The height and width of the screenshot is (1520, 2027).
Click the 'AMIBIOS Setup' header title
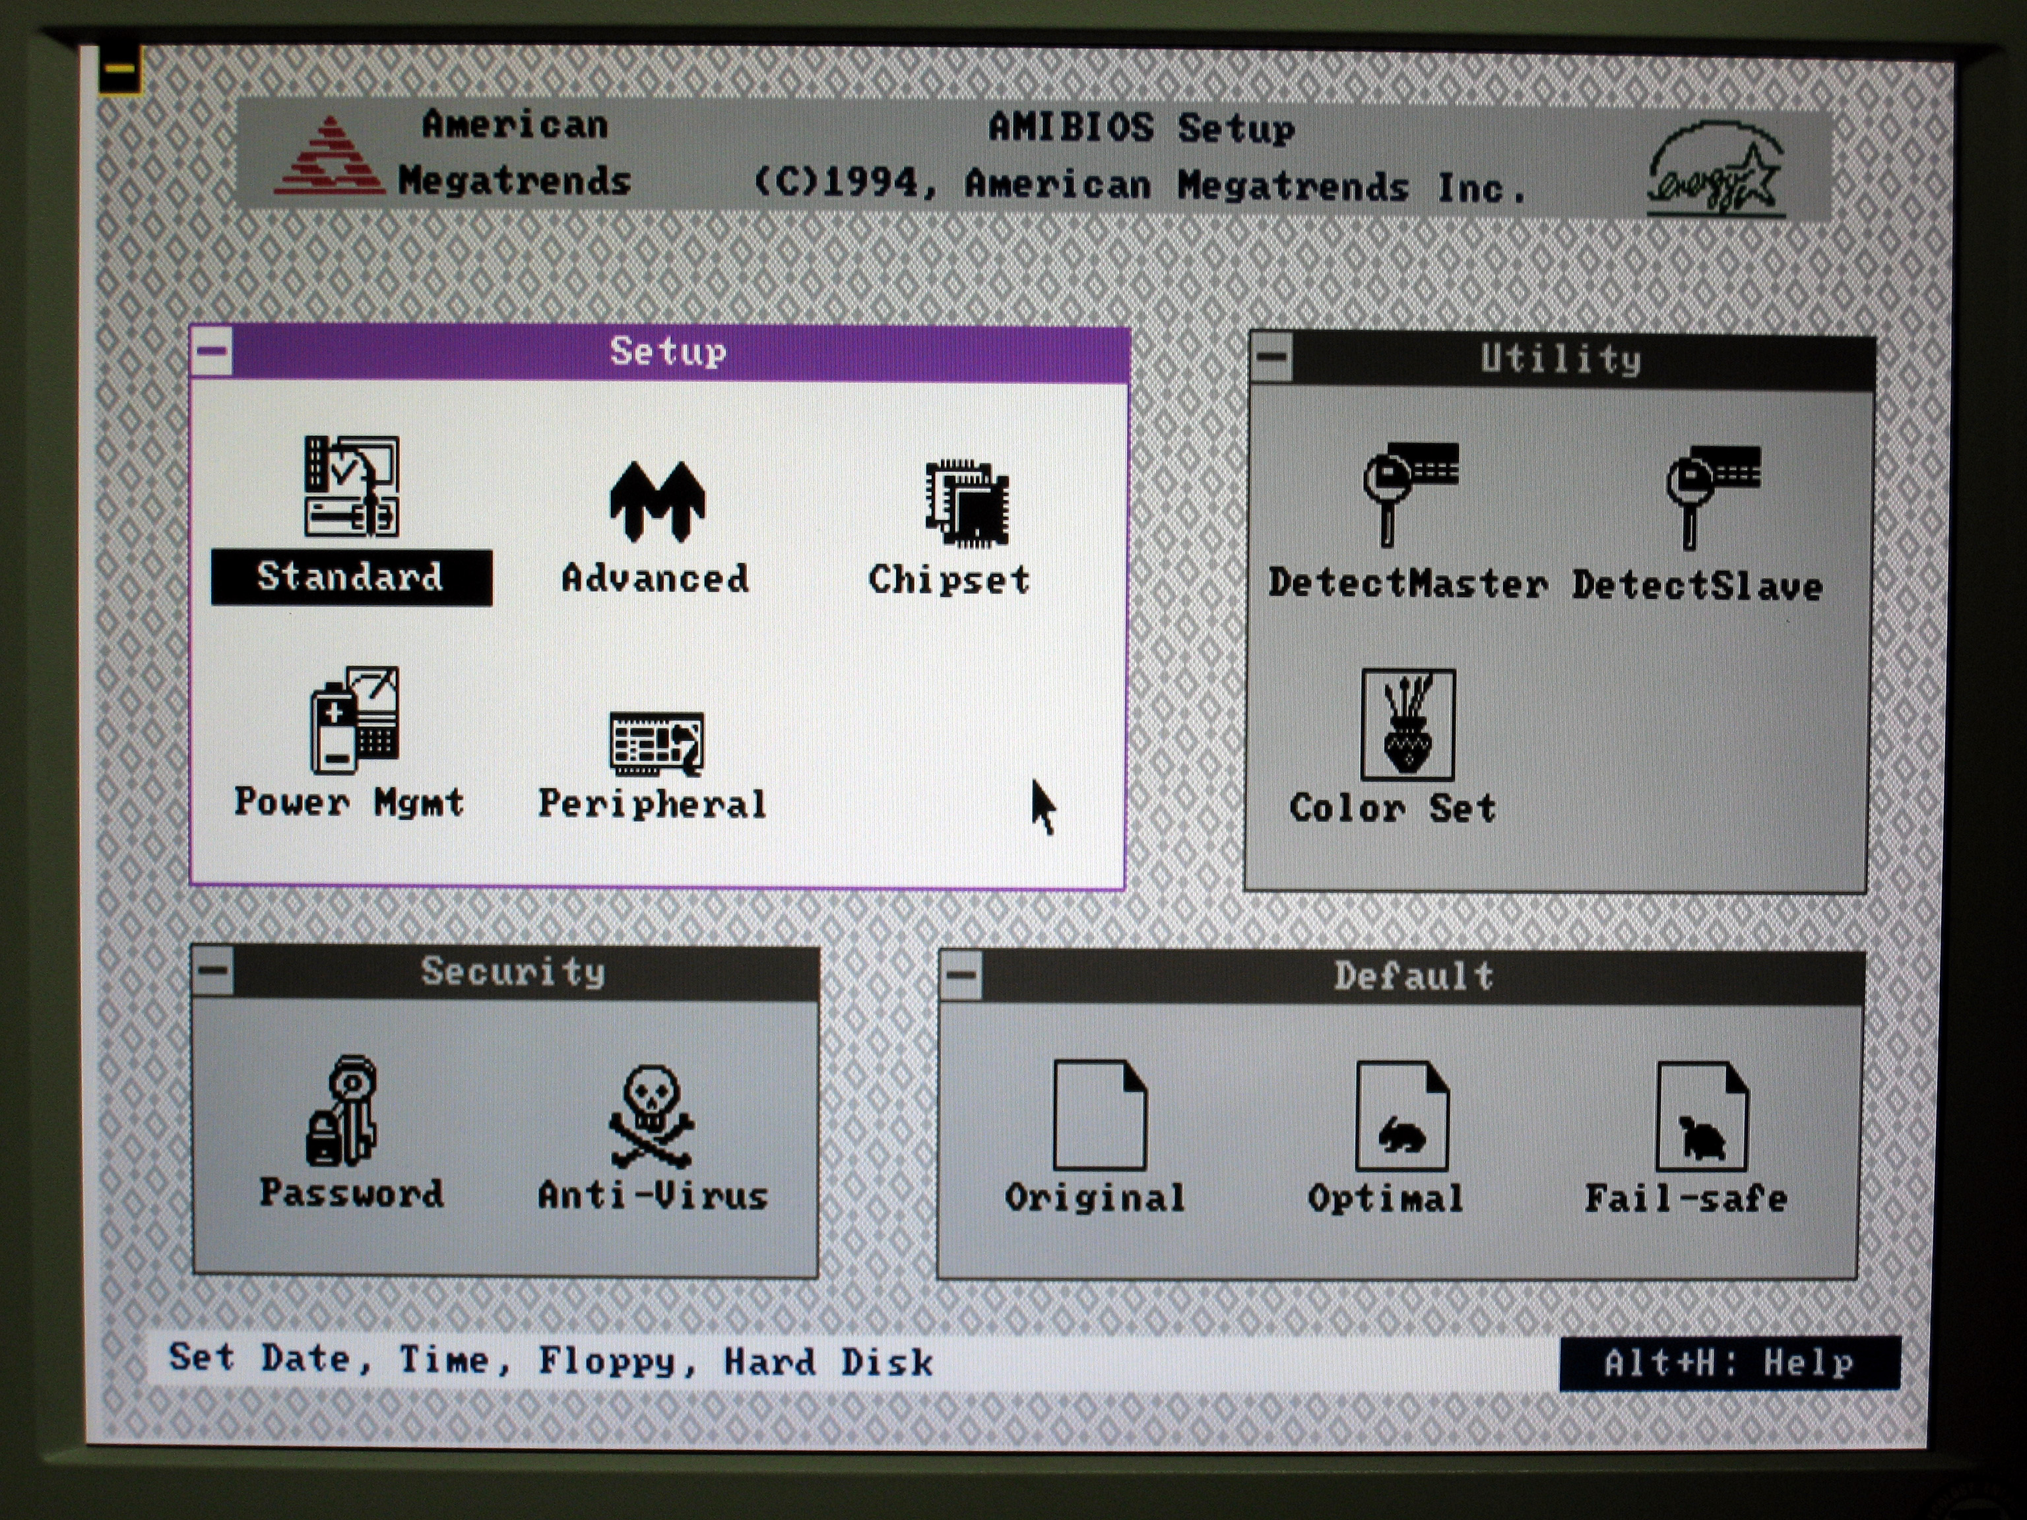[1142, 127]
